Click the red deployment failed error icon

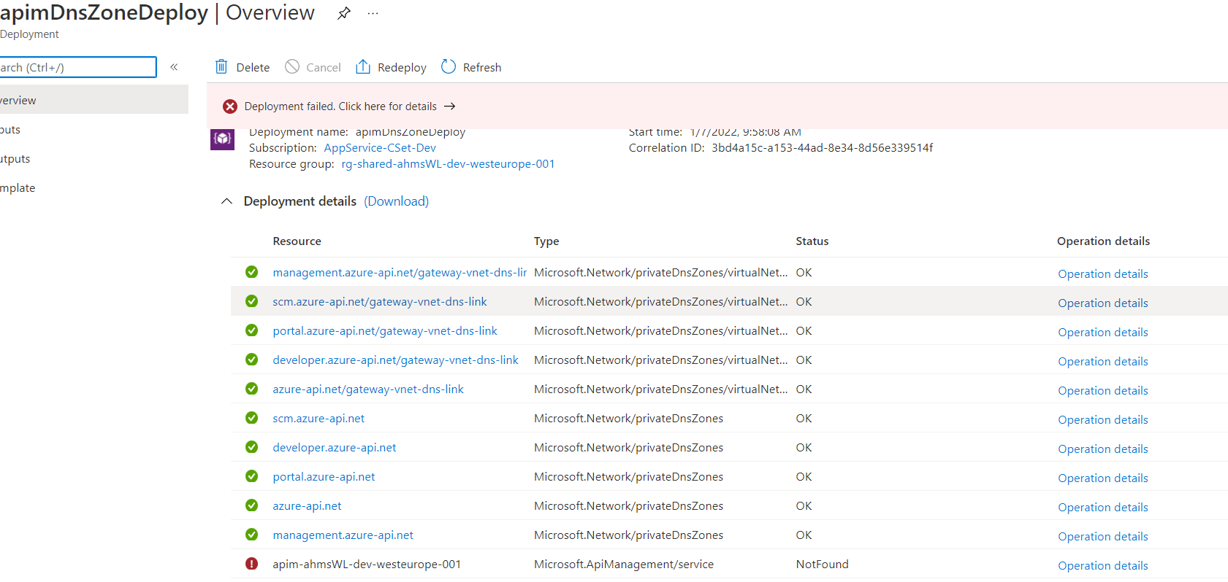point(230,106)
